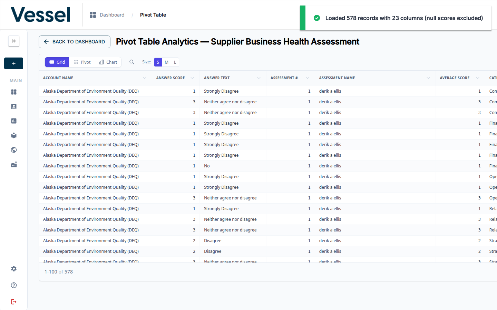The height and width of the screenshot is (310, 497).
Task: Click the Vessel logo
Action: pyautogui.click(x=41, y=15)
